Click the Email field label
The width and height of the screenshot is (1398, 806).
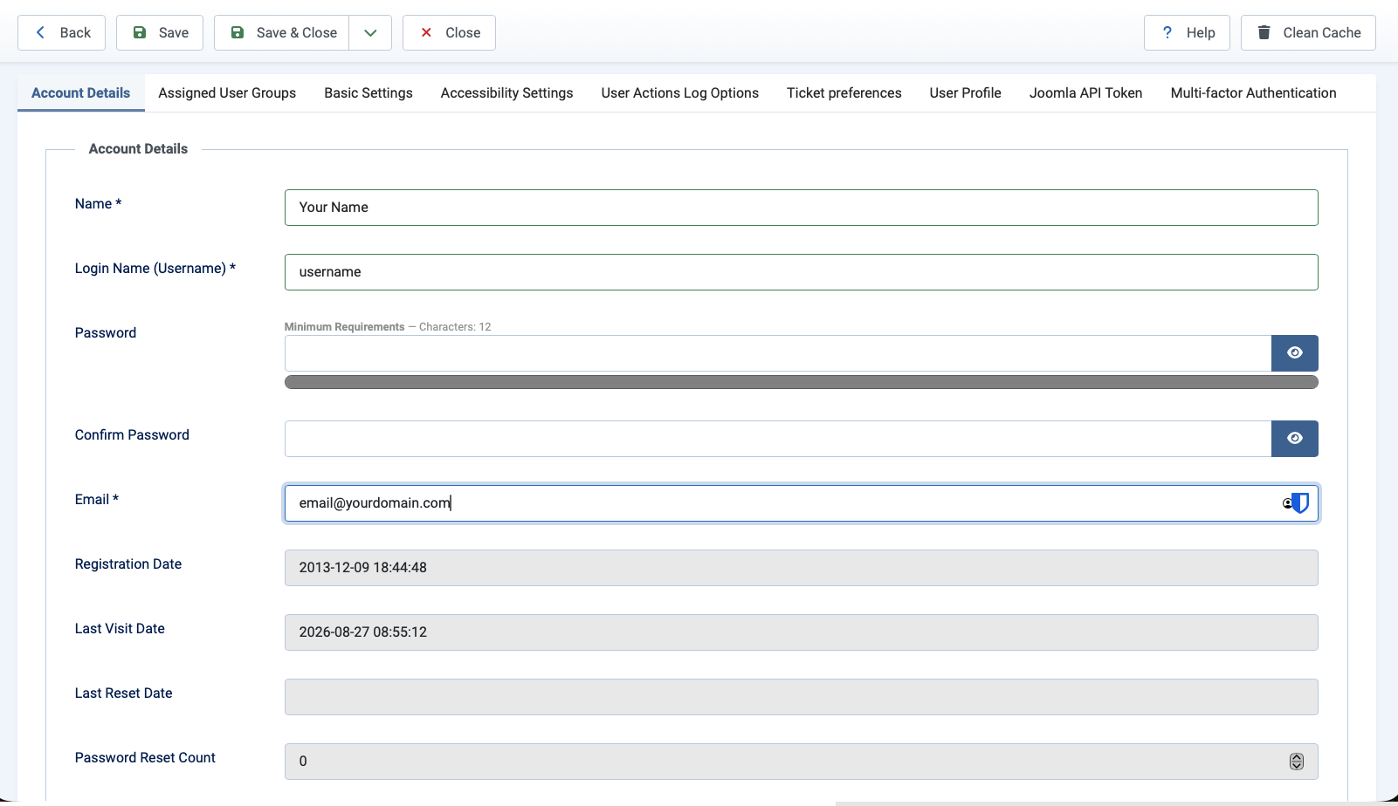click(x=96, y=500)
